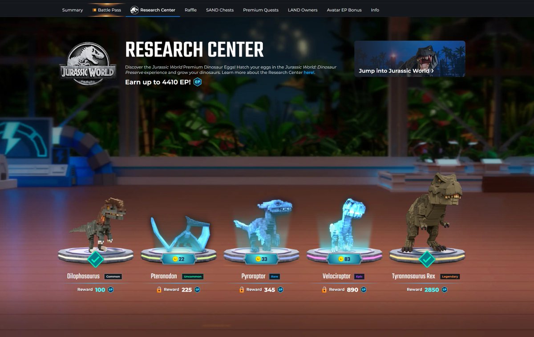
Task: Click the Pteranodon name label
Action: tap(164, 276)
